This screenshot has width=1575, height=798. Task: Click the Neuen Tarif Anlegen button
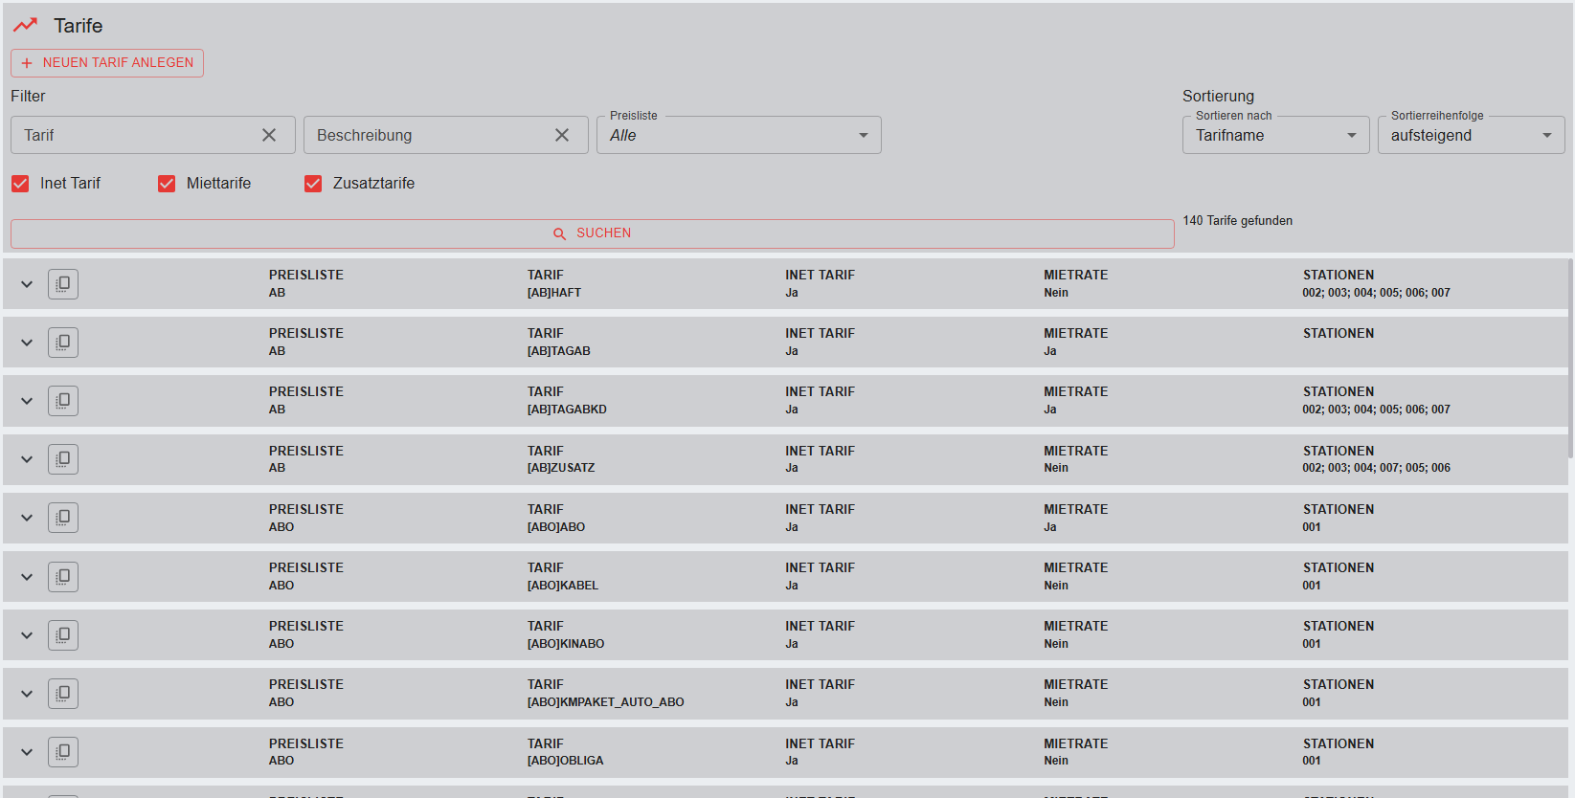[107, 63]
